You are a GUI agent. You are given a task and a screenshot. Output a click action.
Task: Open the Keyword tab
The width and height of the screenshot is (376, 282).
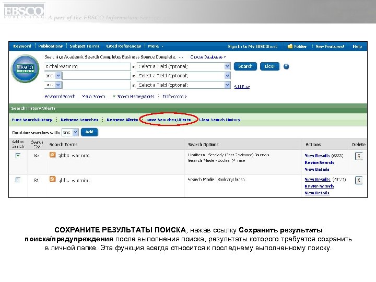[x=22, y=46]
